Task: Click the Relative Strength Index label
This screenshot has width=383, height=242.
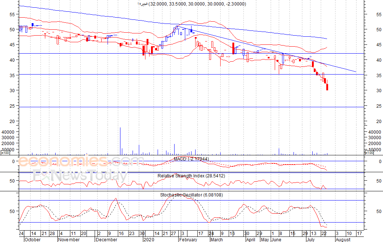Action: (191, 176)
